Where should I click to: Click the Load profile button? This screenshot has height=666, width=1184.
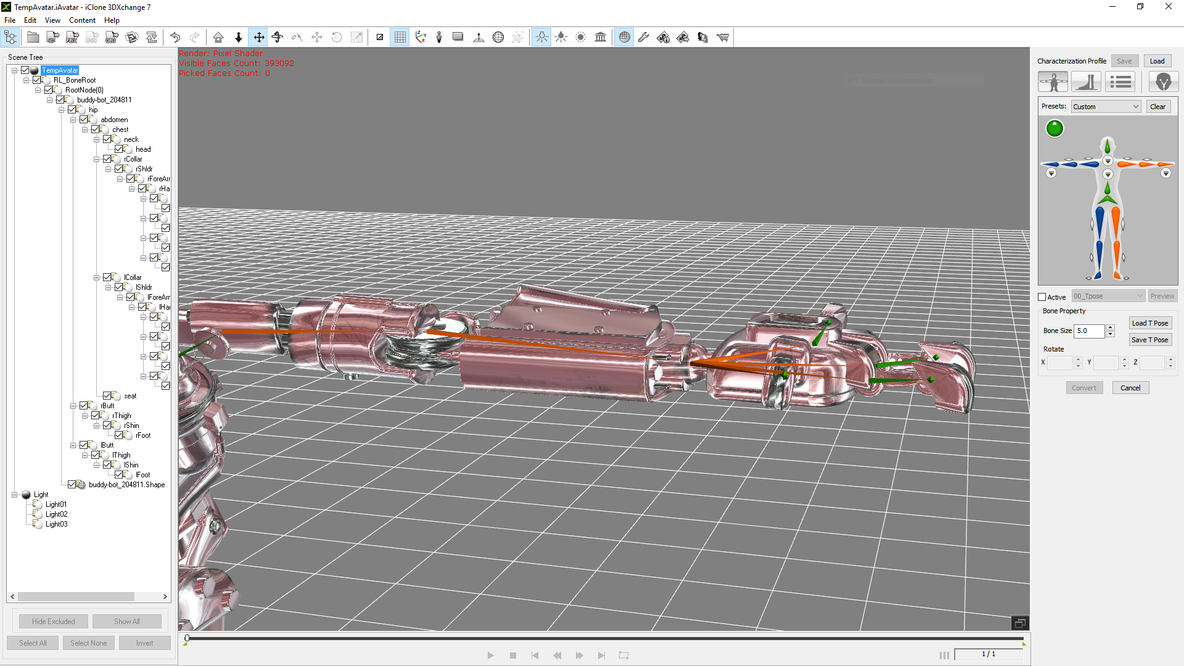[1157, 61]
